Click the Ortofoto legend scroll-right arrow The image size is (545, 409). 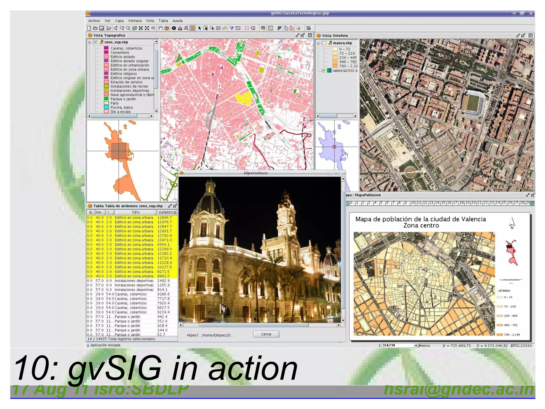point(355,116)
